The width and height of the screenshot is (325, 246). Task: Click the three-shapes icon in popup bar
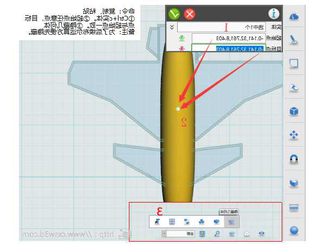(201, 222)
